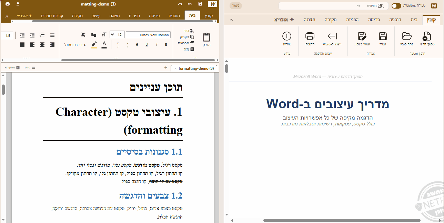Open אוצריא tab in right window
This screenshot has height=223, width=444.
tap(284, 20)
